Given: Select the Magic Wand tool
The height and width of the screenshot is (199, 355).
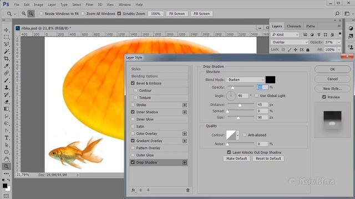Looking at the screenshot, I should [x=6, y=51].
